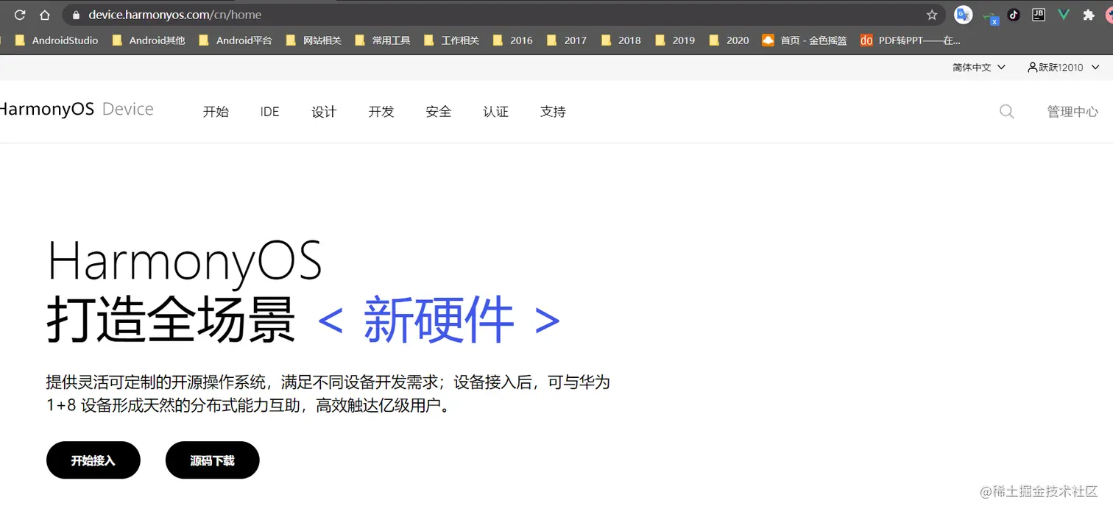Click the description line starting 提供灵活可定制
The image size is (1113, 514).
click(328, 382)
